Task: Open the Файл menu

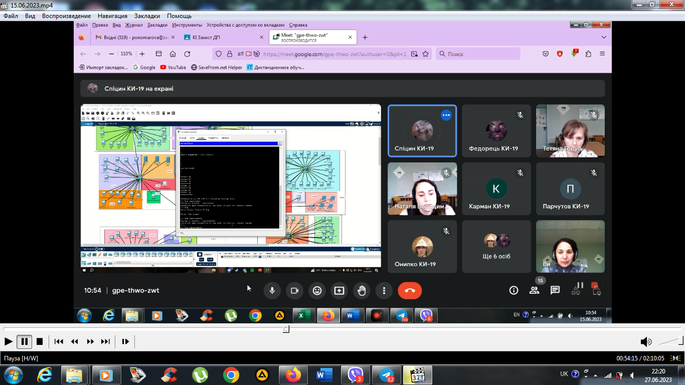Action: pyautogui.click(x=11, y=16)
